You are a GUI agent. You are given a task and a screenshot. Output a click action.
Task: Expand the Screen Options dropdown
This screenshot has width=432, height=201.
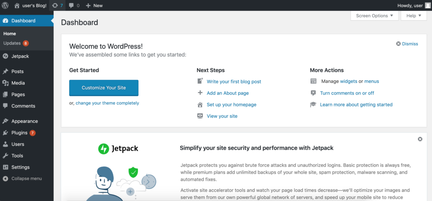tap(375, 16)
